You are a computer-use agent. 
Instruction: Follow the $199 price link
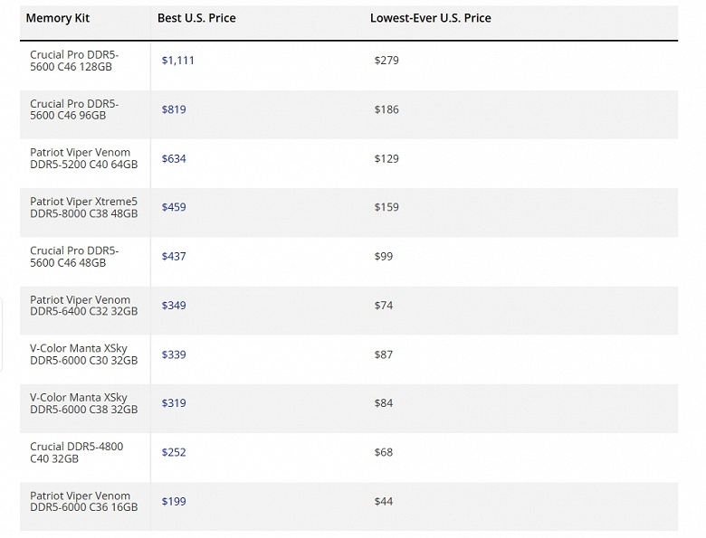pyautogui.click(x=173, y=501)
